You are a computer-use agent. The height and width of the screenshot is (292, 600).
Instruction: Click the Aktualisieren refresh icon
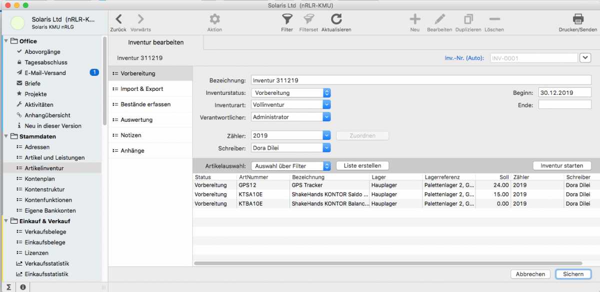pyautogui.click(x=336, y=19)
